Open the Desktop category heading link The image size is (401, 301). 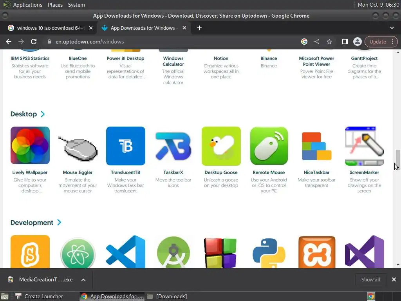tap(23, 114)
